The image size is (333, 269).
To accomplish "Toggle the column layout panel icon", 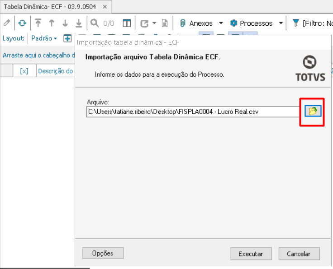I will (127, 23).
